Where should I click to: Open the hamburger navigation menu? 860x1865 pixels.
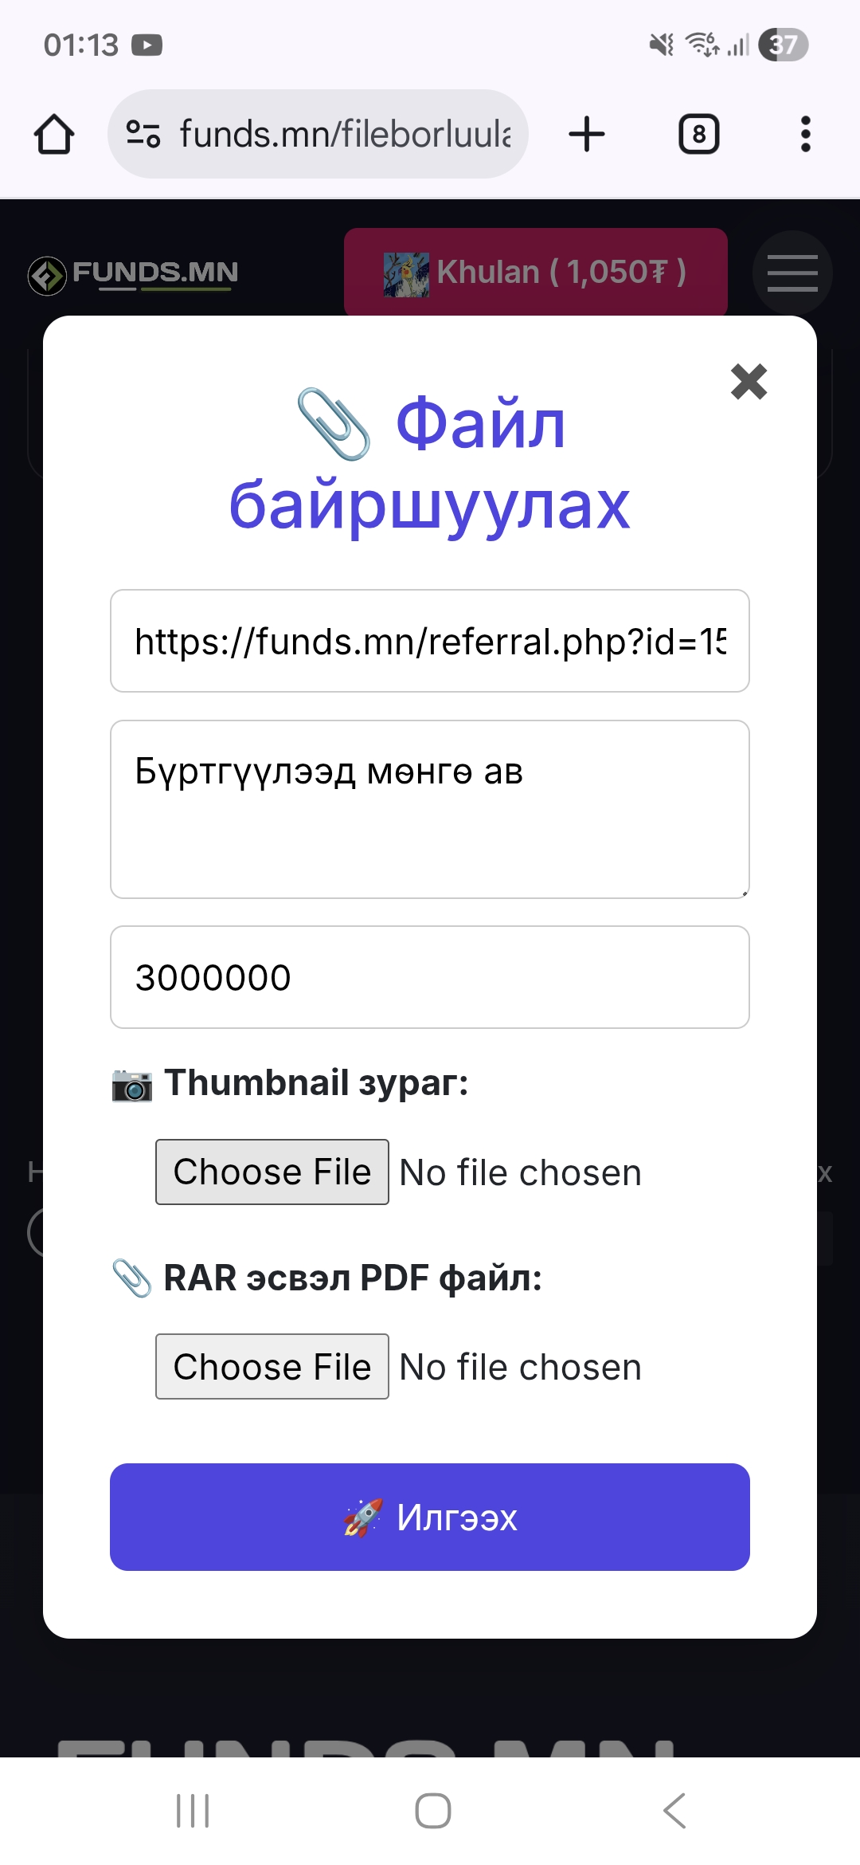(792, 273)
